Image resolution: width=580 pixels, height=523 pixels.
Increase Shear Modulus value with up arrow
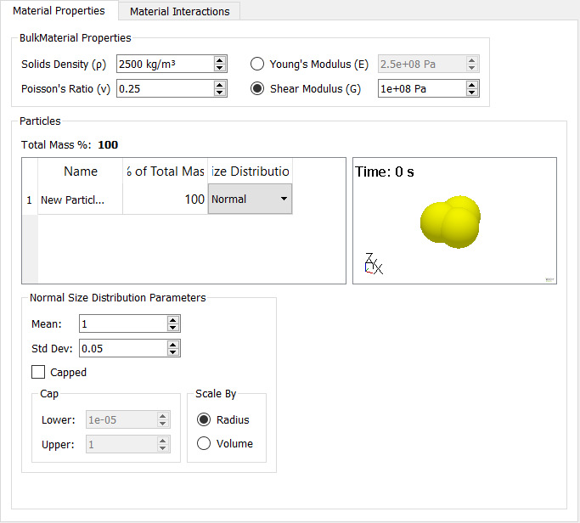click(472, 84)
